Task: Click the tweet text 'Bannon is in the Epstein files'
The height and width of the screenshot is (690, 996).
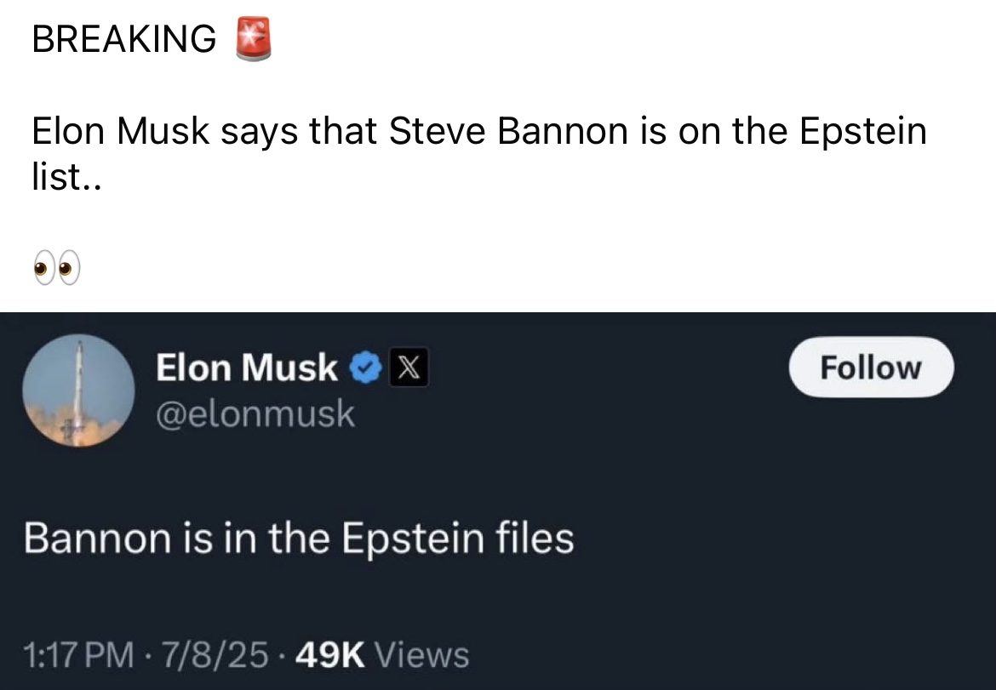Action: 299,539
